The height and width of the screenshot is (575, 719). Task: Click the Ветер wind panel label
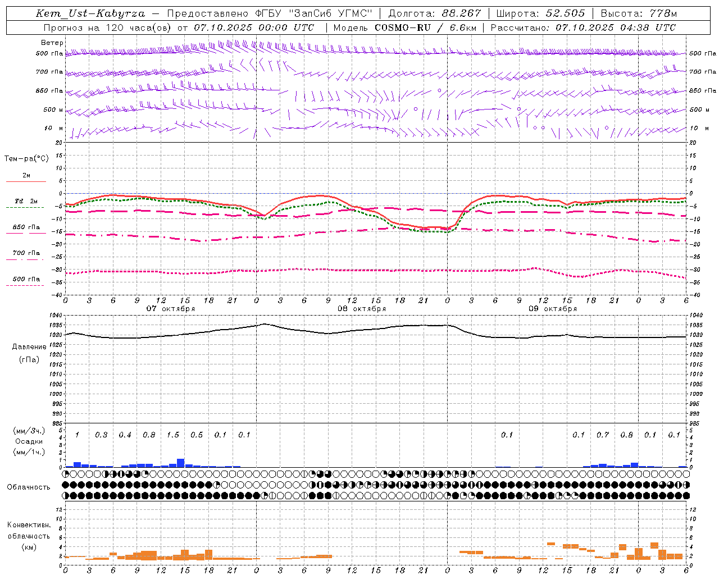coord(52,43)
